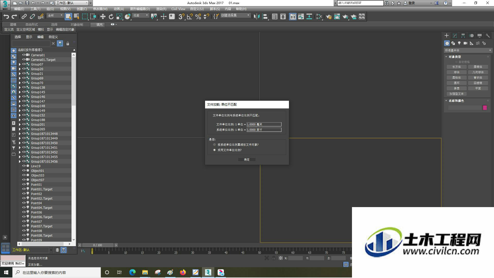Viewport: 494px width, 278px height.
Task: Open the workspace dropdown in title bar
Action: tap(72, 3)
